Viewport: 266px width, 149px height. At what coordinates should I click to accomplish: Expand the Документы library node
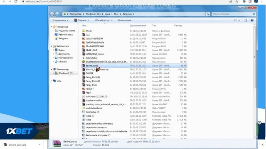pos(53,54)
